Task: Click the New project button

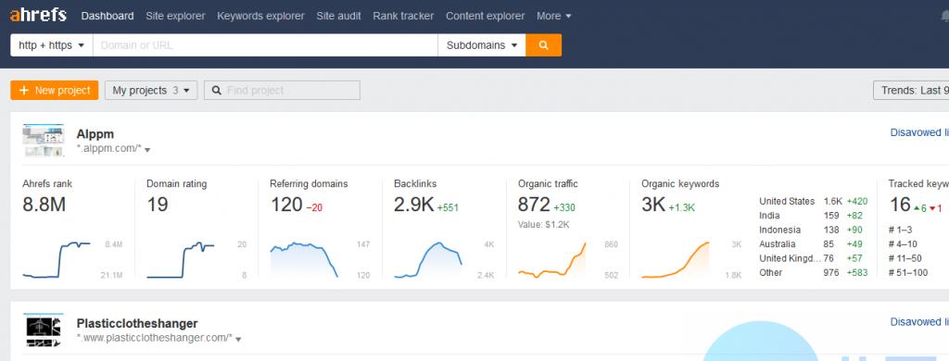Action: tap(55, 90)
